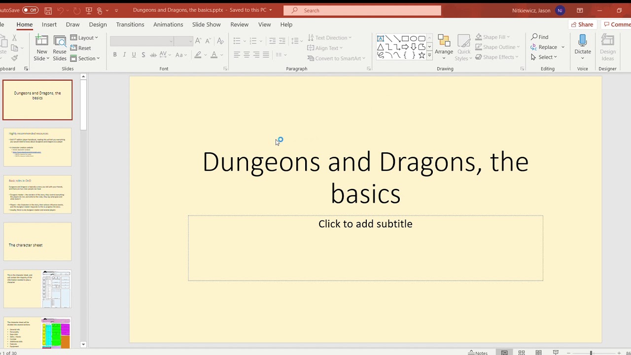Toggle Justify alignment
Image resolution: width=631 pixels, height=355 pixels.
[266, 55]
